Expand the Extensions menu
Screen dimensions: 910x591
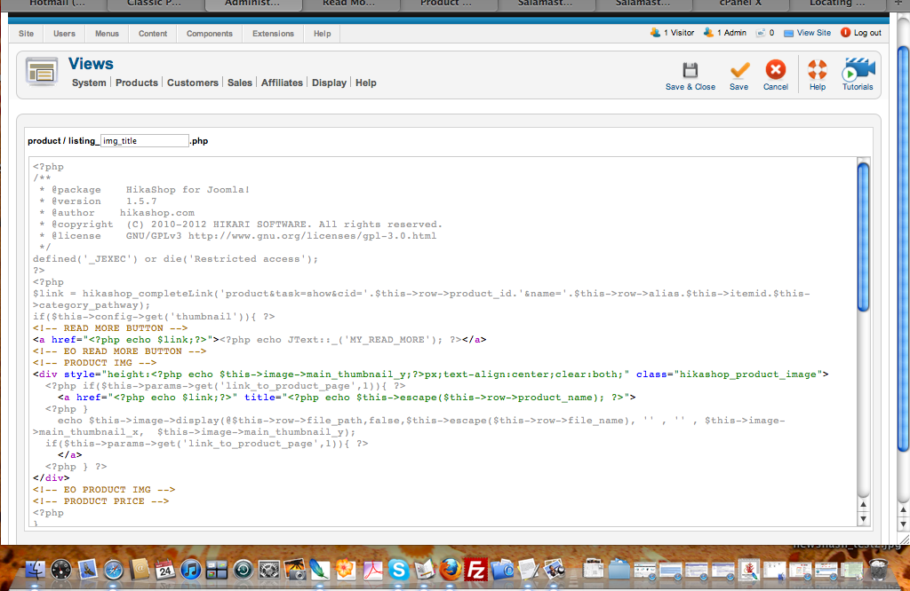(x=273, y=34)
